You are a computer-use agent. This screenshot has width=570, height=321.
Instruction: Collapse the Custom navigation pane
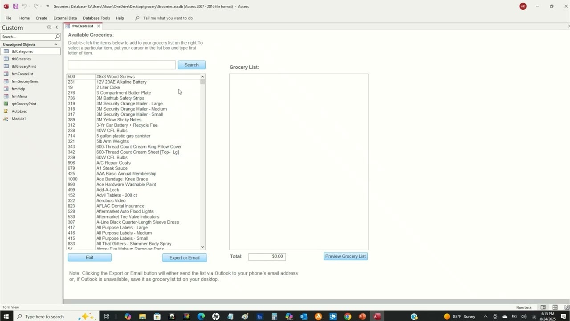pos(57,27)
